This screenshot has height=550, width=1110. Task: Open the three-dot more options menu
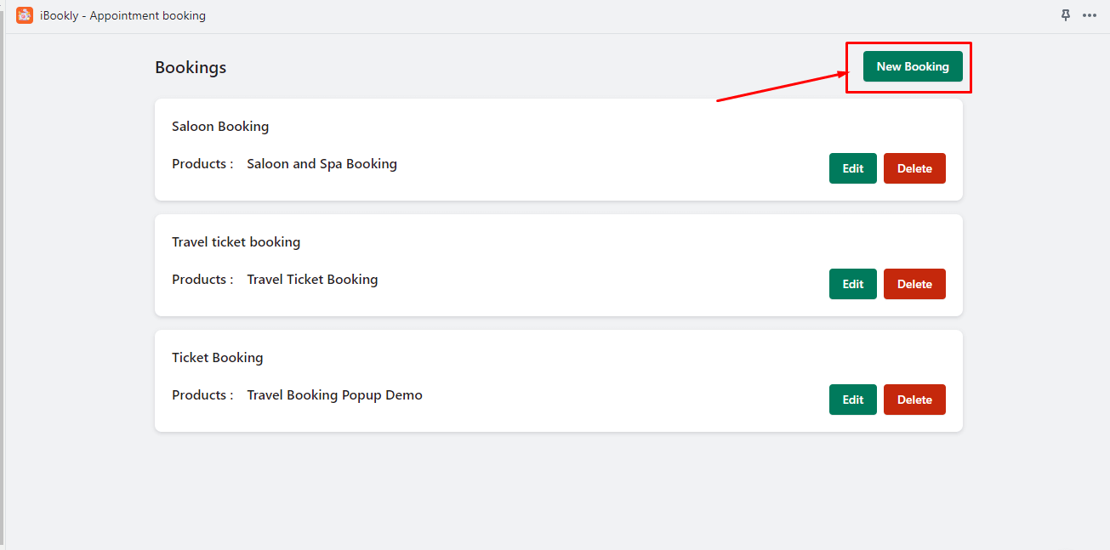(1090, 15)
